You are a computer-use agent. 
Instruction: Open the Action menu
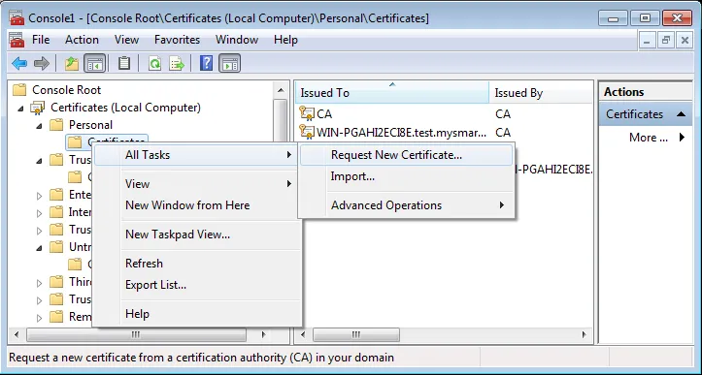[82, 40]
